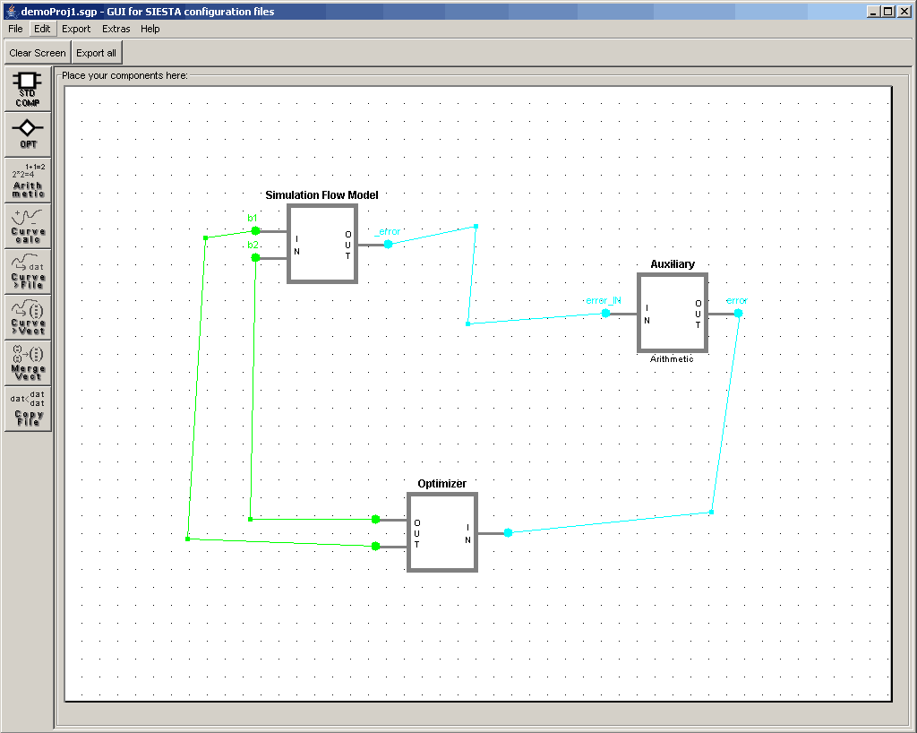Choose the Arithmetic component tool
This screenshot has width=917, height=733.
pyautogui.click(x=28, y=180)
